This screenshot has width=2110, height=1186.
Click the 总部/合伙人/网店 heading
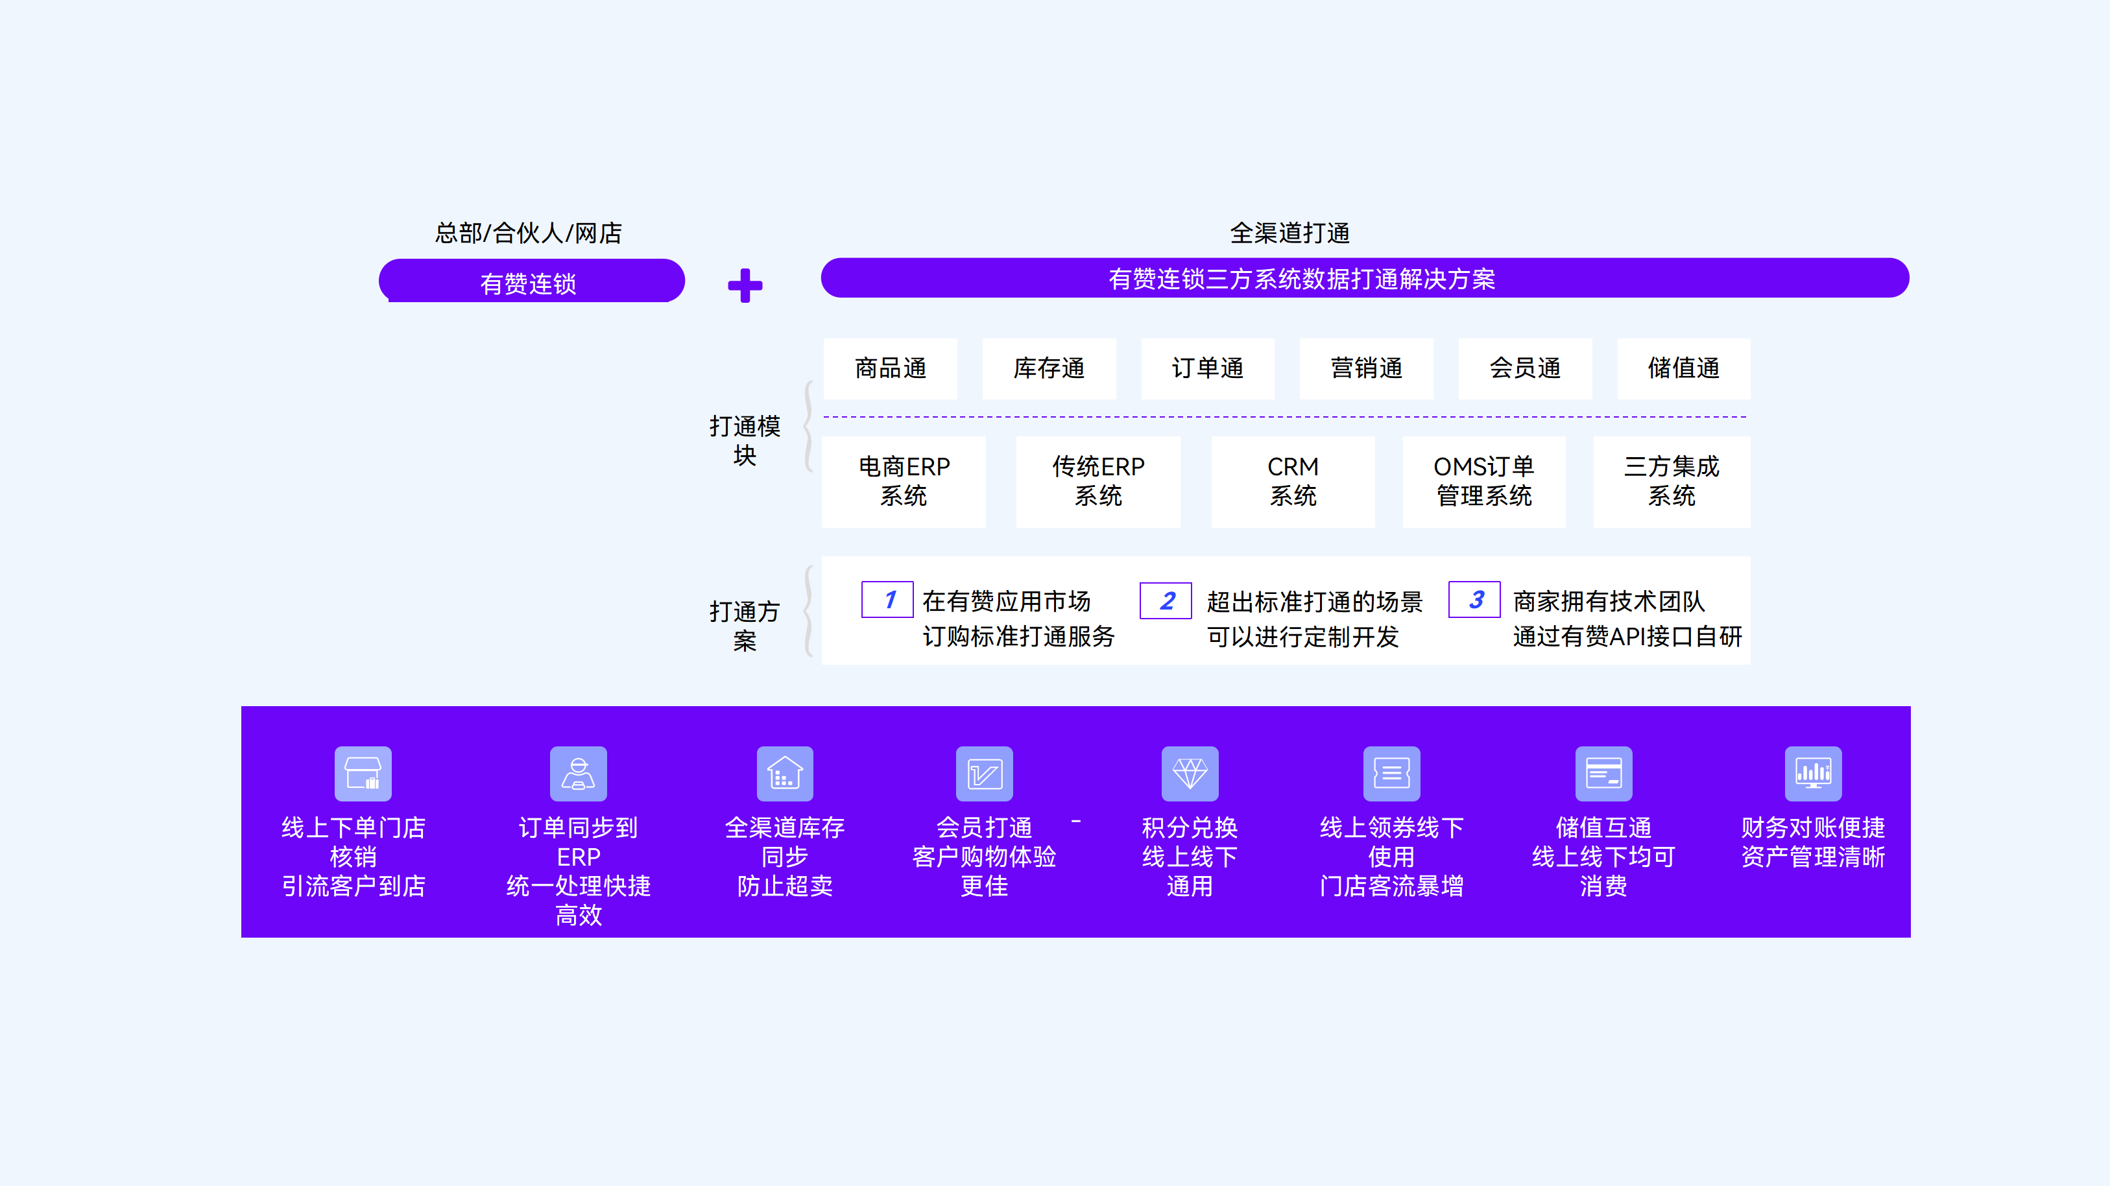coord(529,233)
